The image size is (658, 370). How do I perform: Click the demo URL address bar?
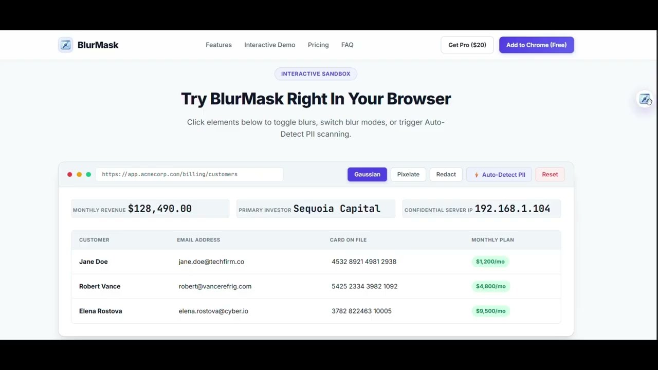189,174
